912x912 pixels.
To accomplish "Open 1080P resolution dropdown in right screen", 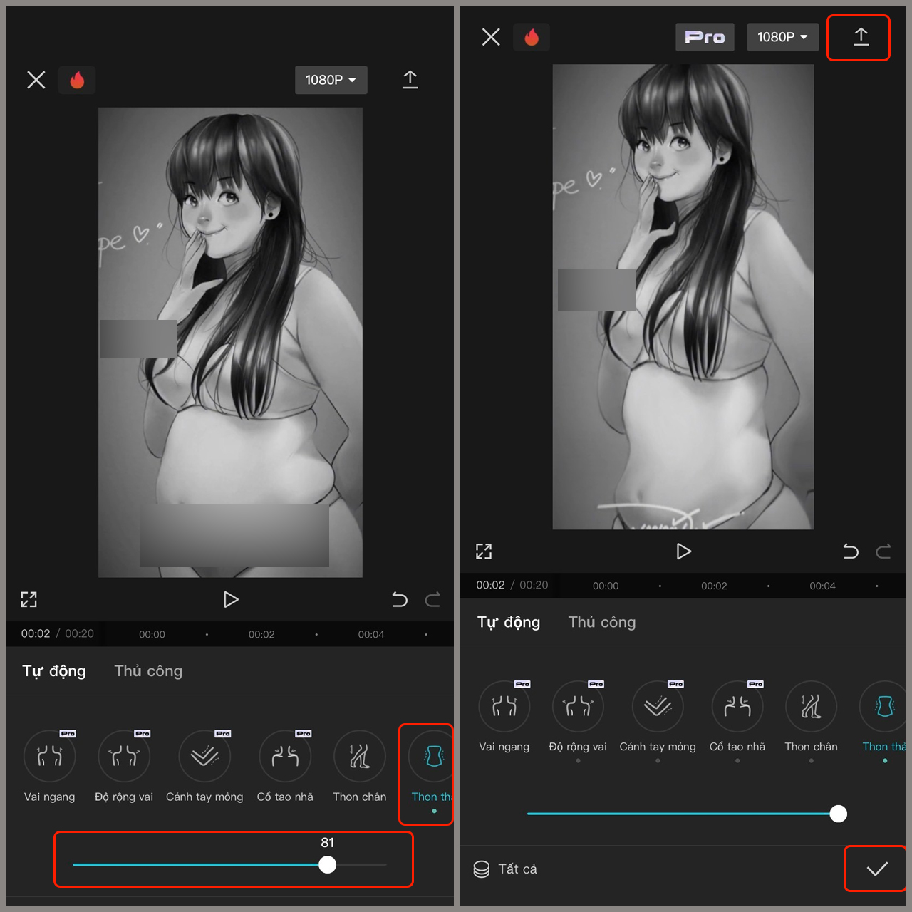I will click(x=782, y=37).
